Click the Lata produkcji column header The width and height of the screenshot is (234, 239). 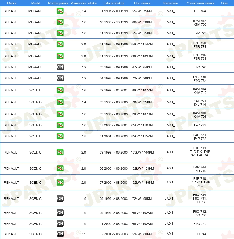pos(114,3)
